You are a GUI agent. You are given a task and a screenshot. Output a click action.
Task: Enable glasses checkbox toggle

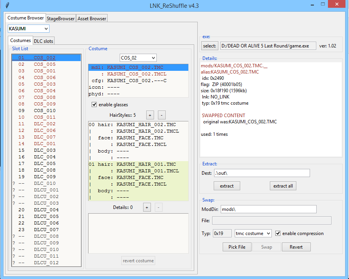[94, 104]
